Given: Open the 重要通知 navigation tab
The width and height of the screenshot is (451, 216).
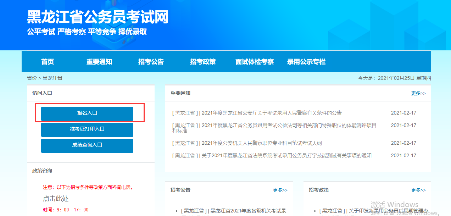Looking at the screenshot, I should 99,61.
